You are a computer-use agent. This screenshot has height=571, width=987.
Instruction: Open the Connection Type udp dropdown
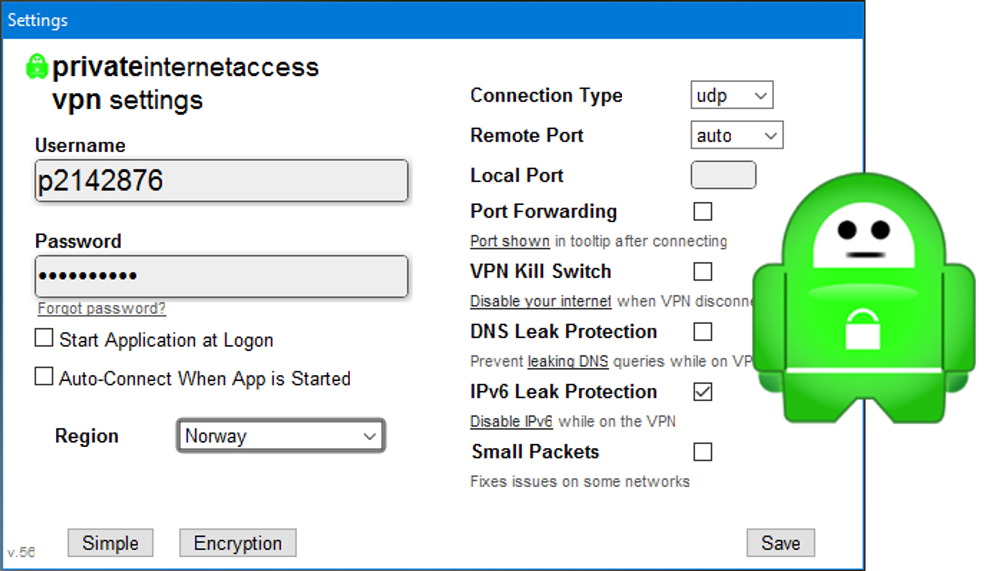(732, 95)
